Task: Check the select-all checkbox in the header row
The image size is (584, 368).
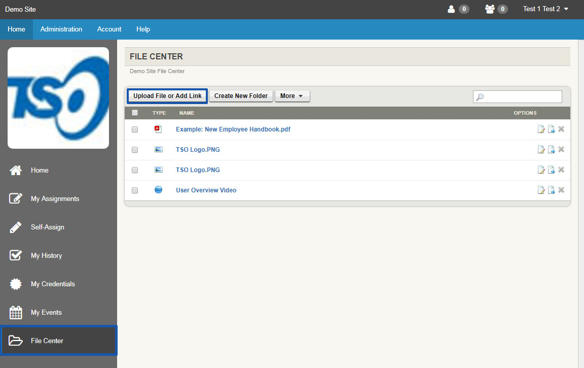Action: pyautogui.click(x=134, y=112)
